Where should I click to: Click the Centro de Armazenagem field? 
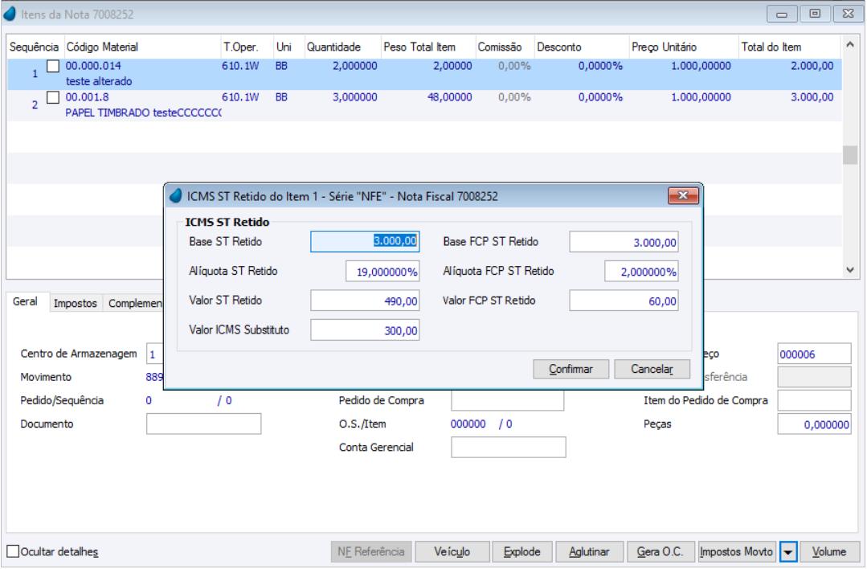click(x=155, y=354)
